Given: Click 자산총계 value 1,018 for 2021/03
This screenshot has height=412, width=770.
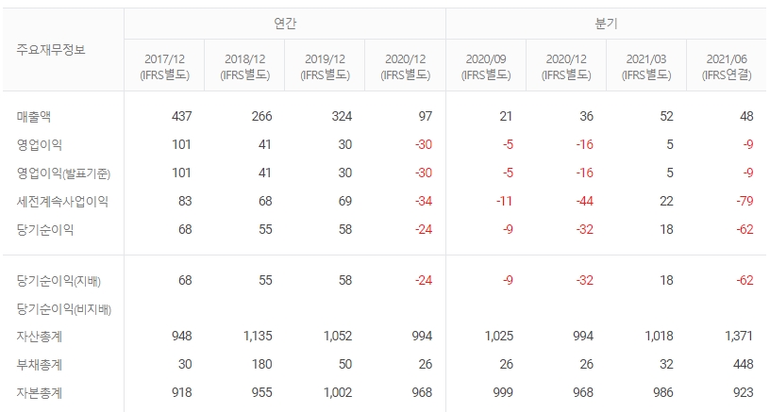Looking at the screenshot, I should [659, 336].
